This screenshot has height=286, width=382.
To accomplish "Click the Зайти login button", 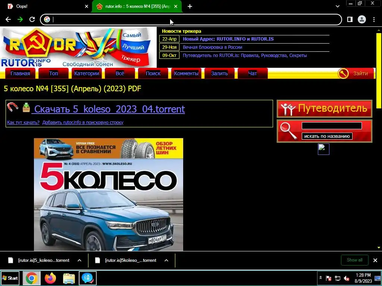I will 360,73.
